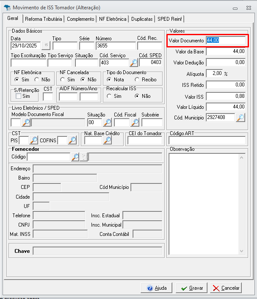Look up COFINS CST with magnifier
Screen dimensions: 257x299
(x=72, y=140)
